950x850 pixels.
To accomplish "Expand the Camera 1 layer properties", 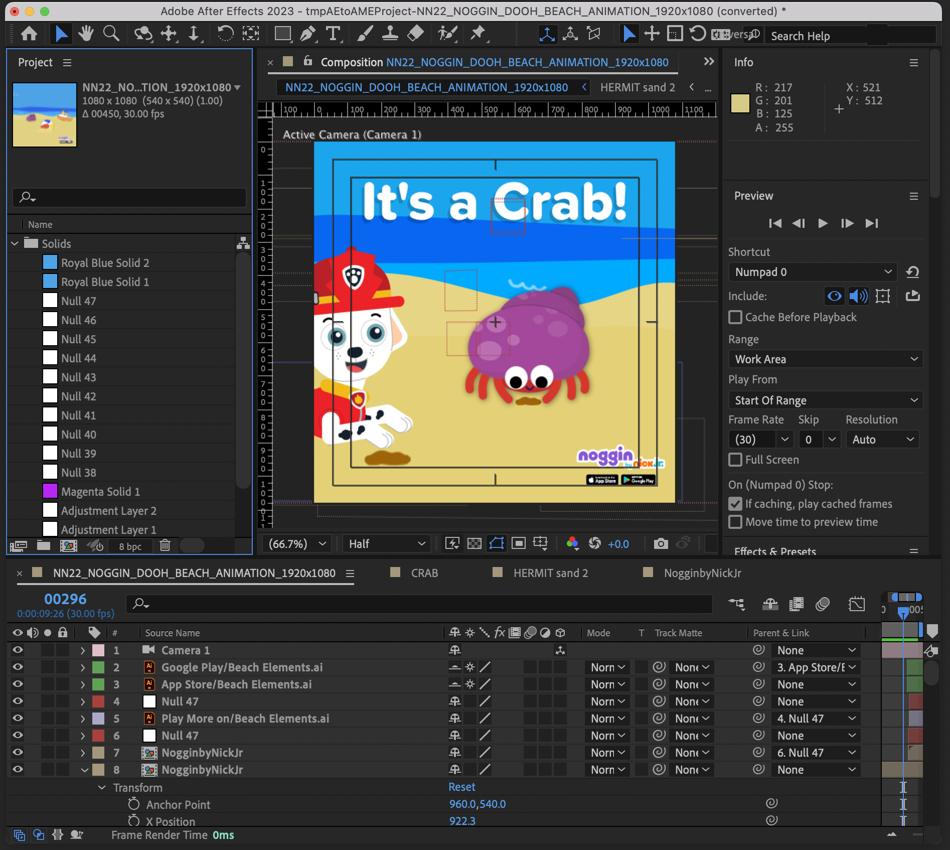I will coord(83,650).
